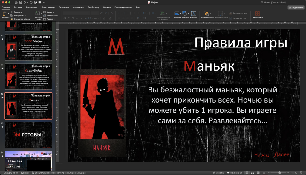Open the Вставка tab

[x=18, y=7]
